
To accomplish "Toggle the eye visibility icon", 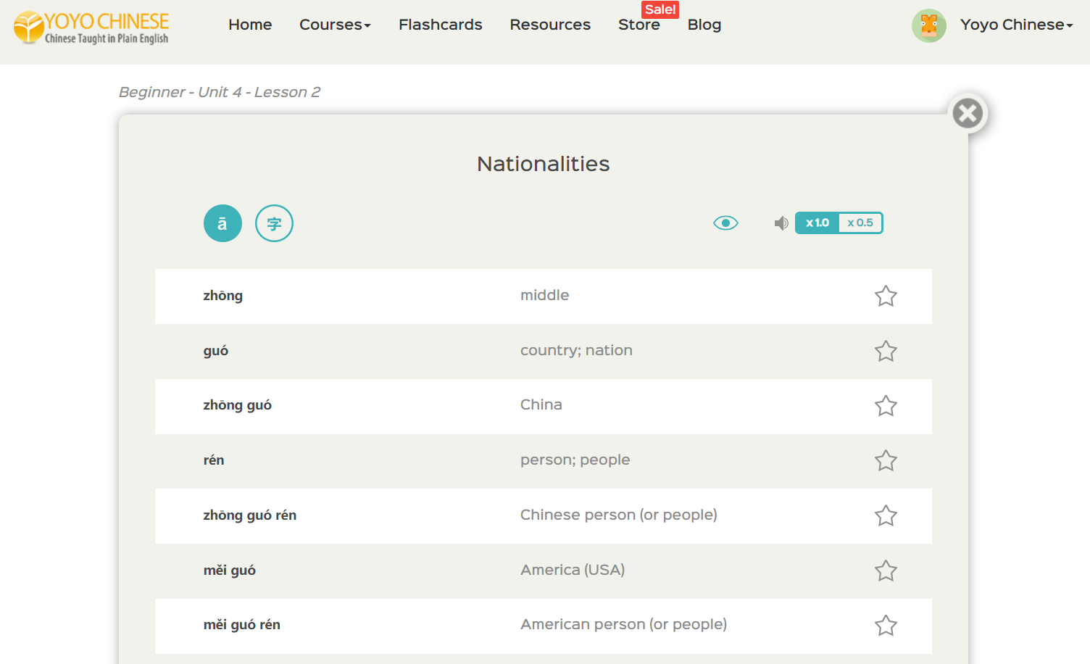I will point(725,223).
